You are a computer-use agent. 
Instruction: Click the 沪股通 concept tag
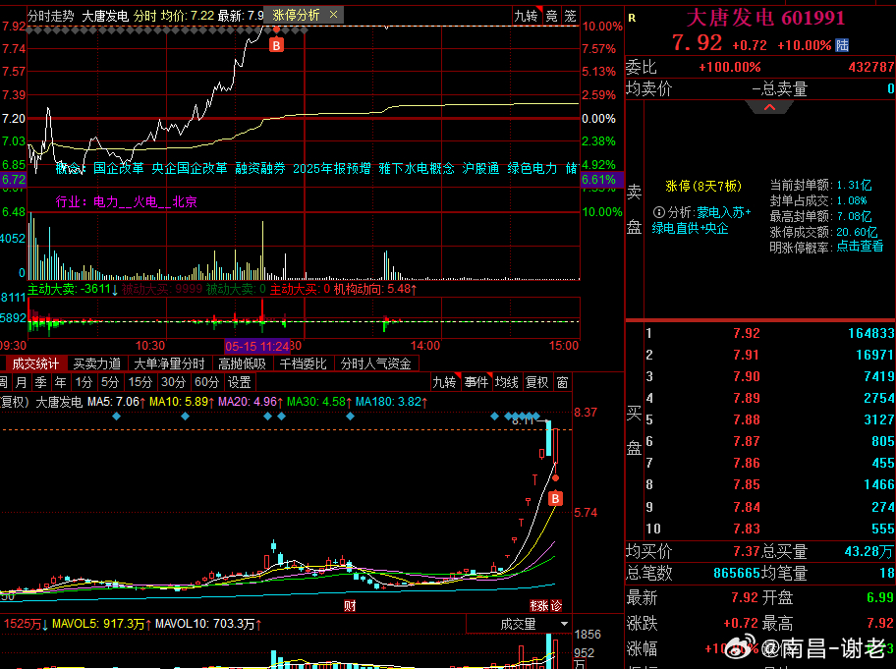[x=480, y=168]
